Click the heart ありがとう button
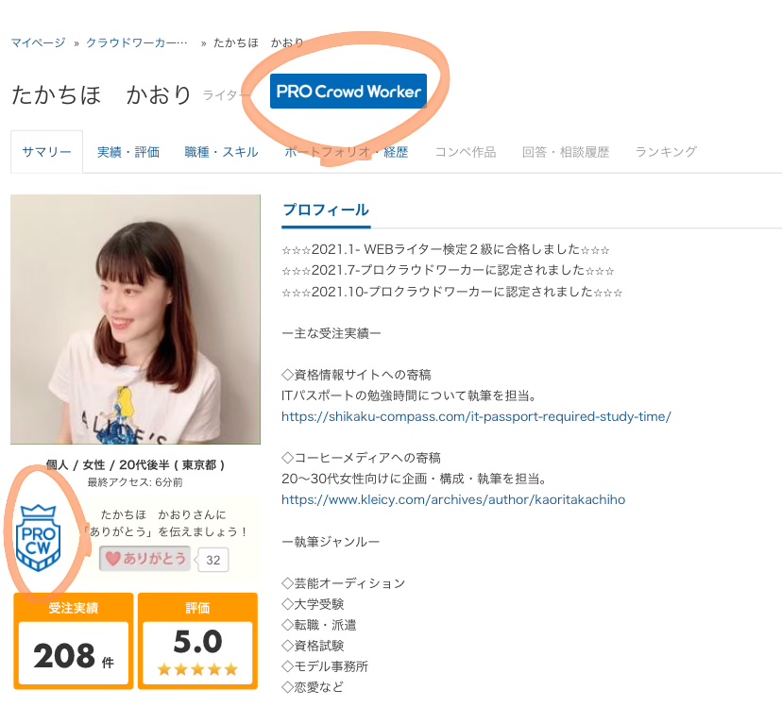 pyautogui.click(x=145, y=559)
